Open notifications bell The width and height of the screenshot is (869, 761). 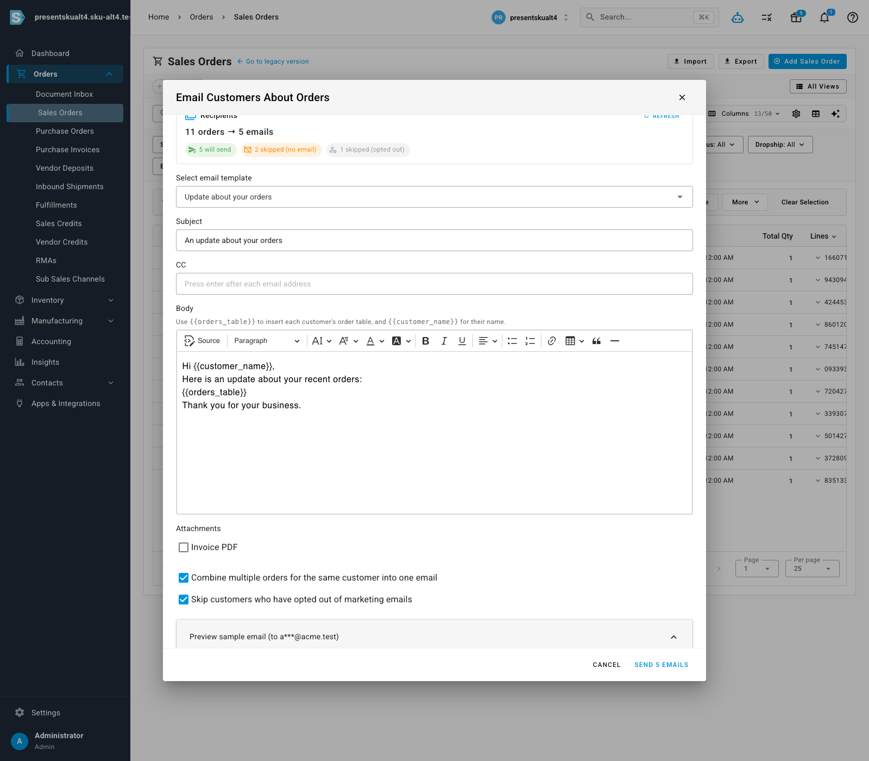click(x=824, y=17)
